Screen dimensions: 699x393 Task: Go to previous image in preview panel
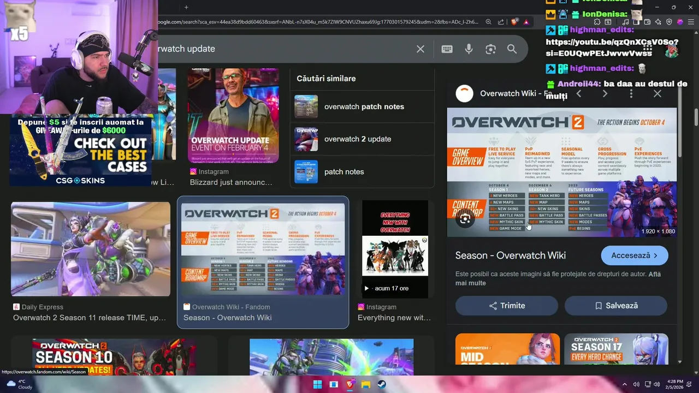[579, 94]
